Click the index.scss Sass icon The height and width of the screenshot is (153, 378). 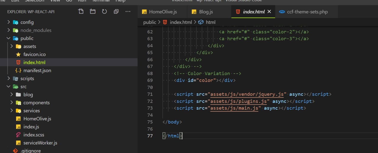(18, 135)
